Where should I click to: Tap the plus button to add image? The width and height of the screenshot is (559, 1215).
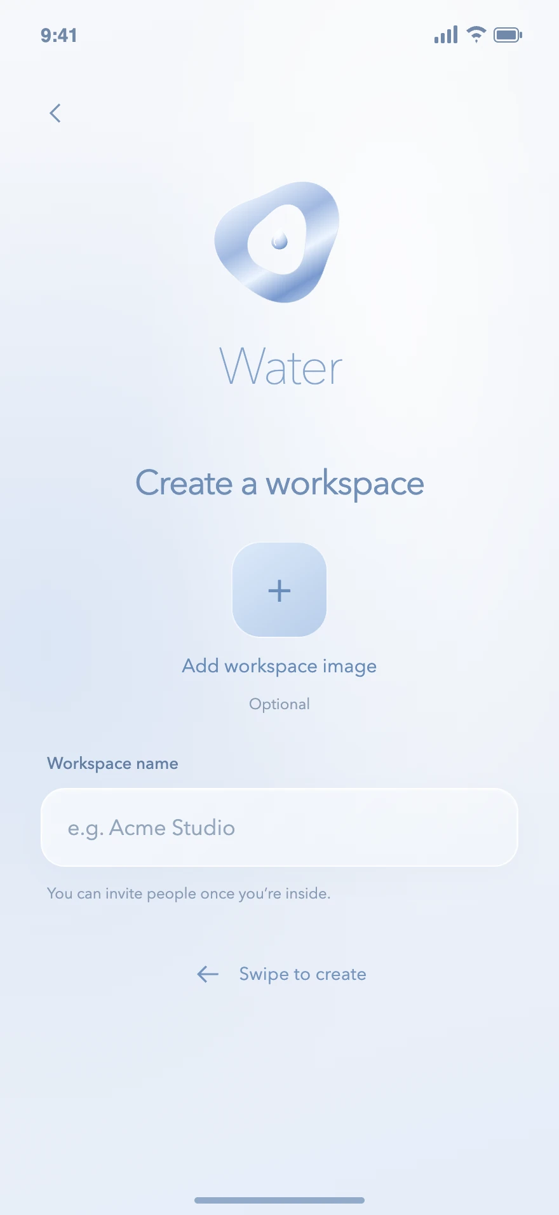[x=279, y=590]
